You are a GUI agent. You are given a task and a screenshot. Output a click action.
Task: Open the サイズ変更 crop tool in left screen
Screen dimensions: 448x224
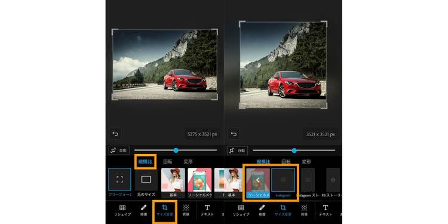165,210
